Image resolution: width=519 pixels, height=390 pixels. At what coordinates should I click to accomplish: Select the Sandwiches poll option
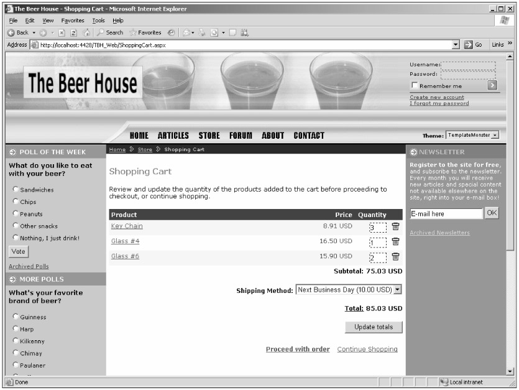coord(15,190)
